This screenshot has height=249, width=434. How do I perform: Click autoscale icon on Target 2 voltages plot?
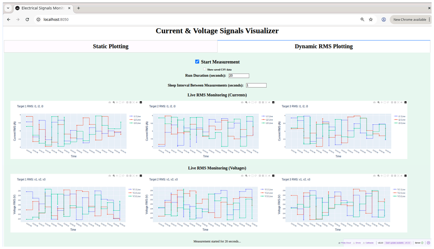266,176
